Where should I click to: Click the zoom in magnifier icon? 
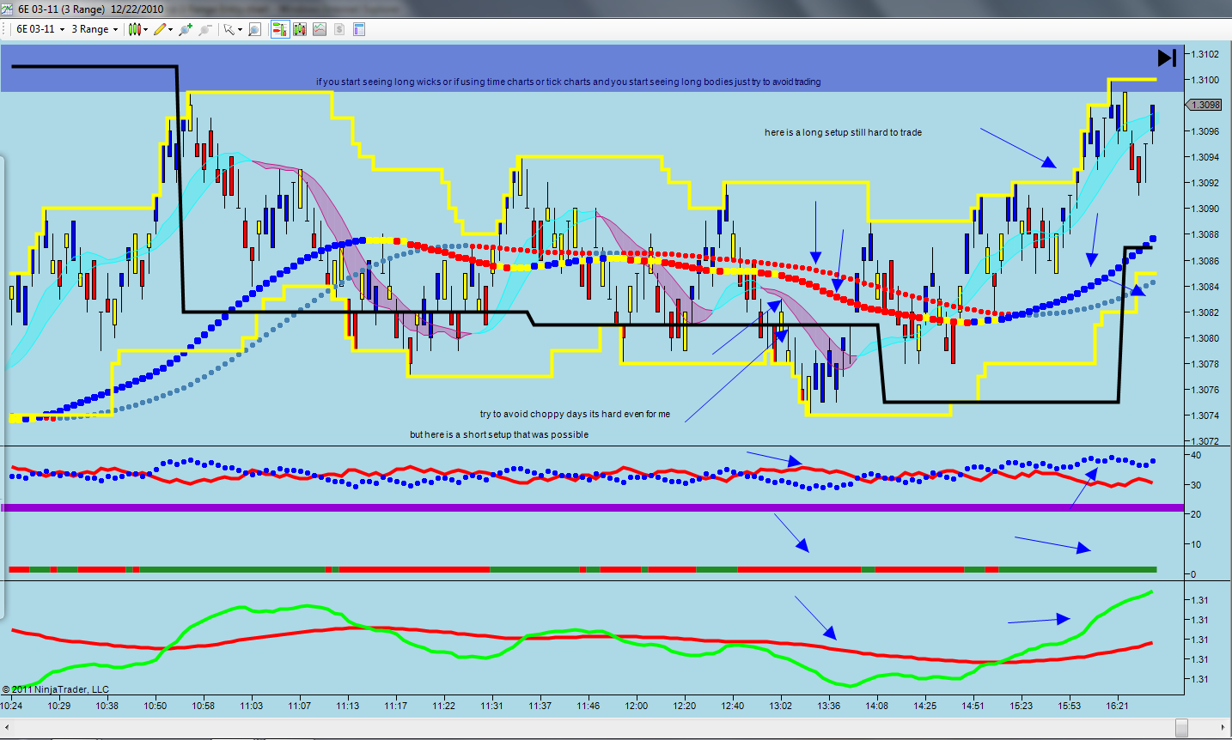pos(185,29)
